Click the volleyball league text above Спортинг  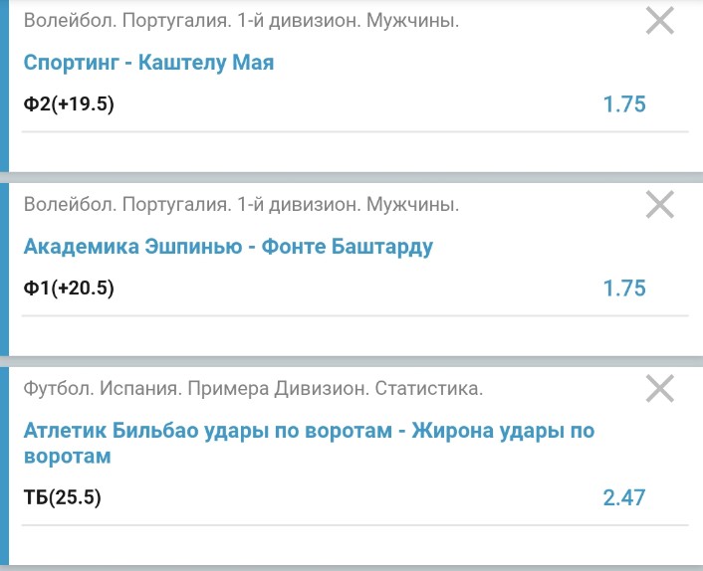[x=241, y=20]
